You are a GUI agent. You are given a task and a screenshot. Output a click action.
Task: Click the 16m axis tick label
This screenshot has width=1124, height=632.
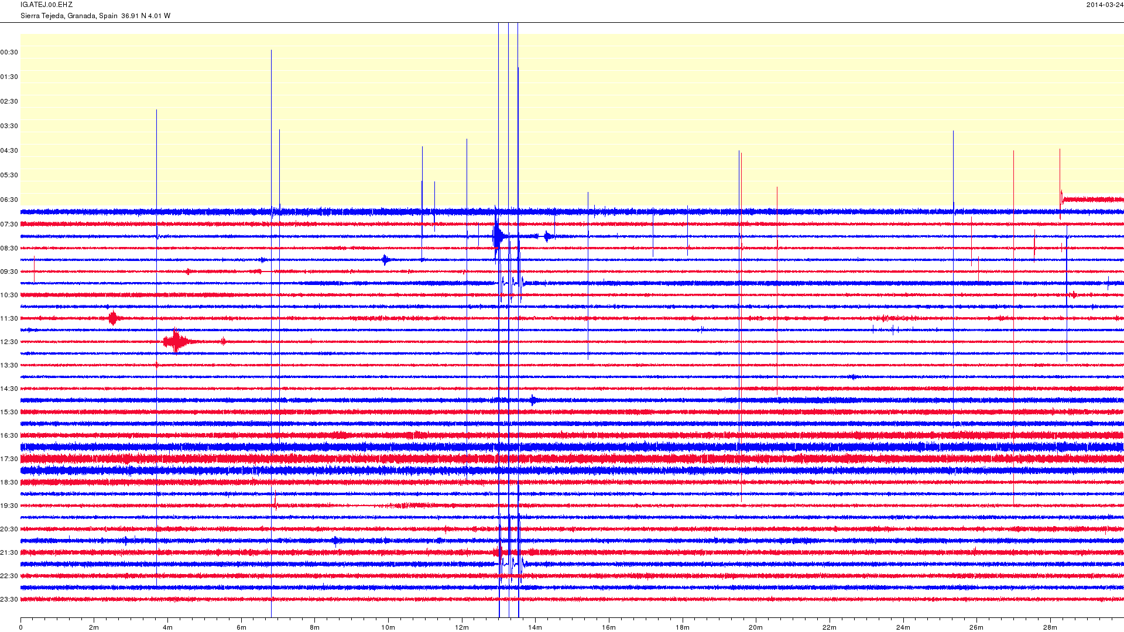click(x=609, y=627)
